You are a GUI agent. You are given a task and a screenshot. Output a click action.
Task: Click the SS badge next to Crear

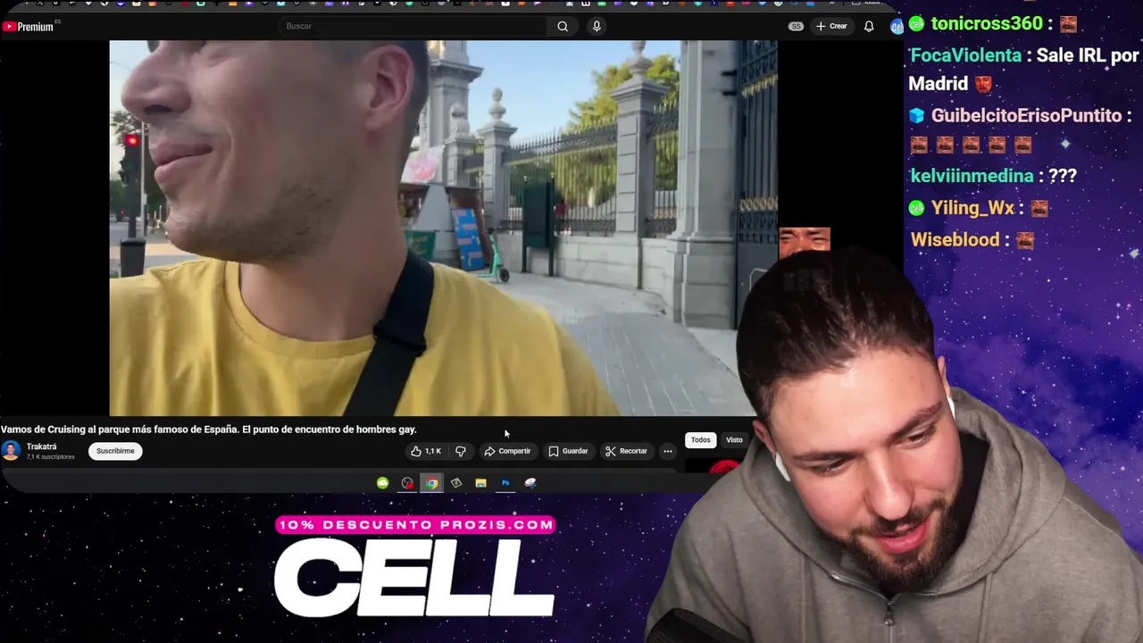796,26
